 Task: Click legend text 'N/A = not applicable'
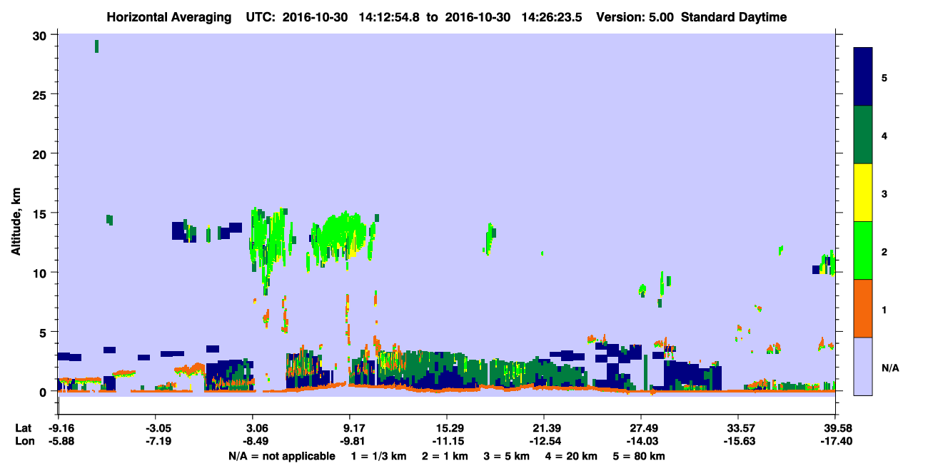[282, 456]
